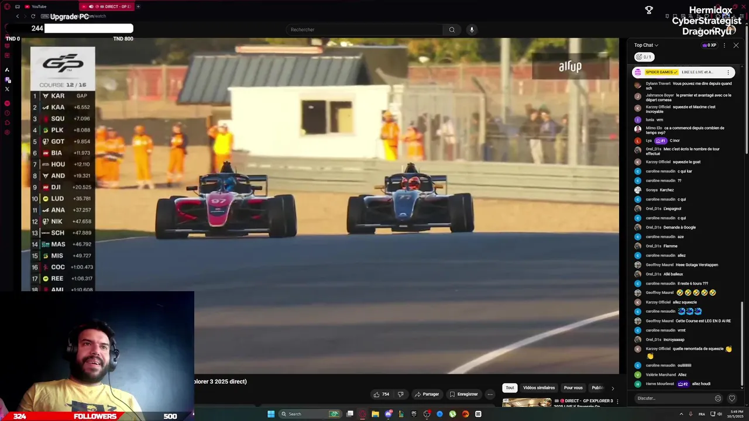Open the chat emoji picker
This screenshot has width=749, height=421.
click(x=718, y=398)
